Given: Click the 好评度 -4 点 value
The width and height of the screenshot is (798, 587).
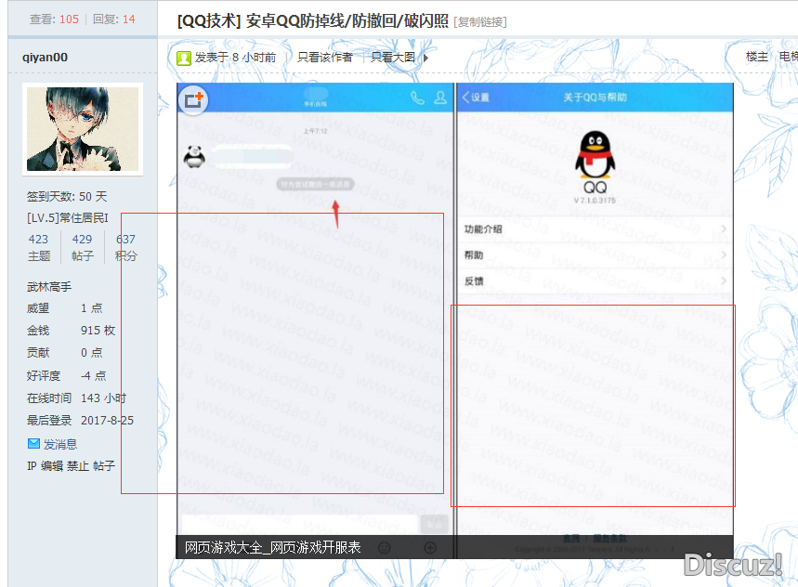Looking at the screenshot, I should pos(94,375).
